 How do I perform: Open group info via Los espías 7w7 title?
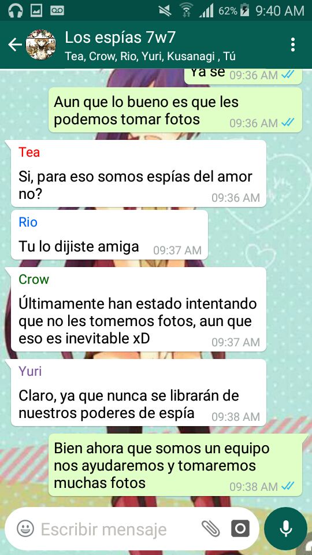(120, 38)
